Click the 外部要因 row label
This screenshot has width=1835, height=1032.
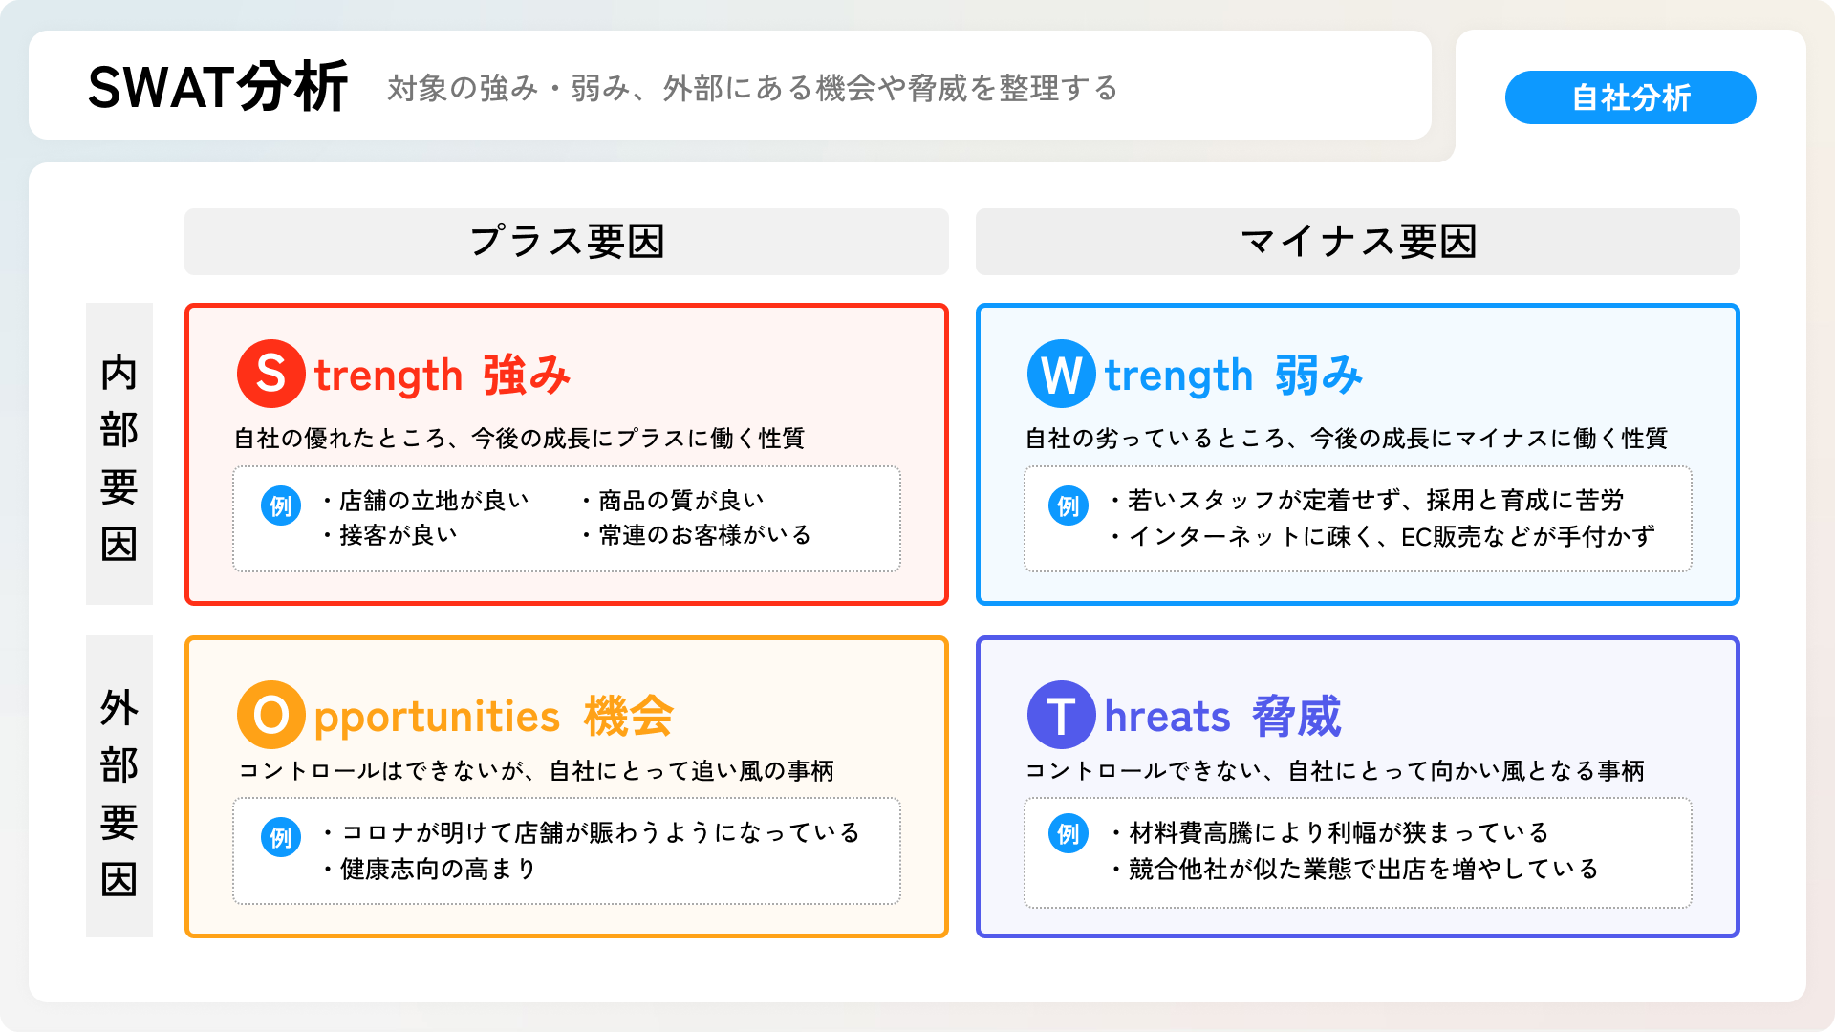(x=119, y=787)
